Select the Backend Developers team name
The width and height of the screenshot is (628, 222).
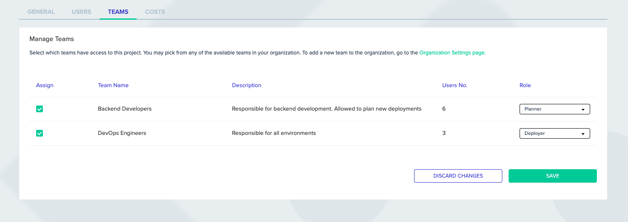[x=125, y=108]
